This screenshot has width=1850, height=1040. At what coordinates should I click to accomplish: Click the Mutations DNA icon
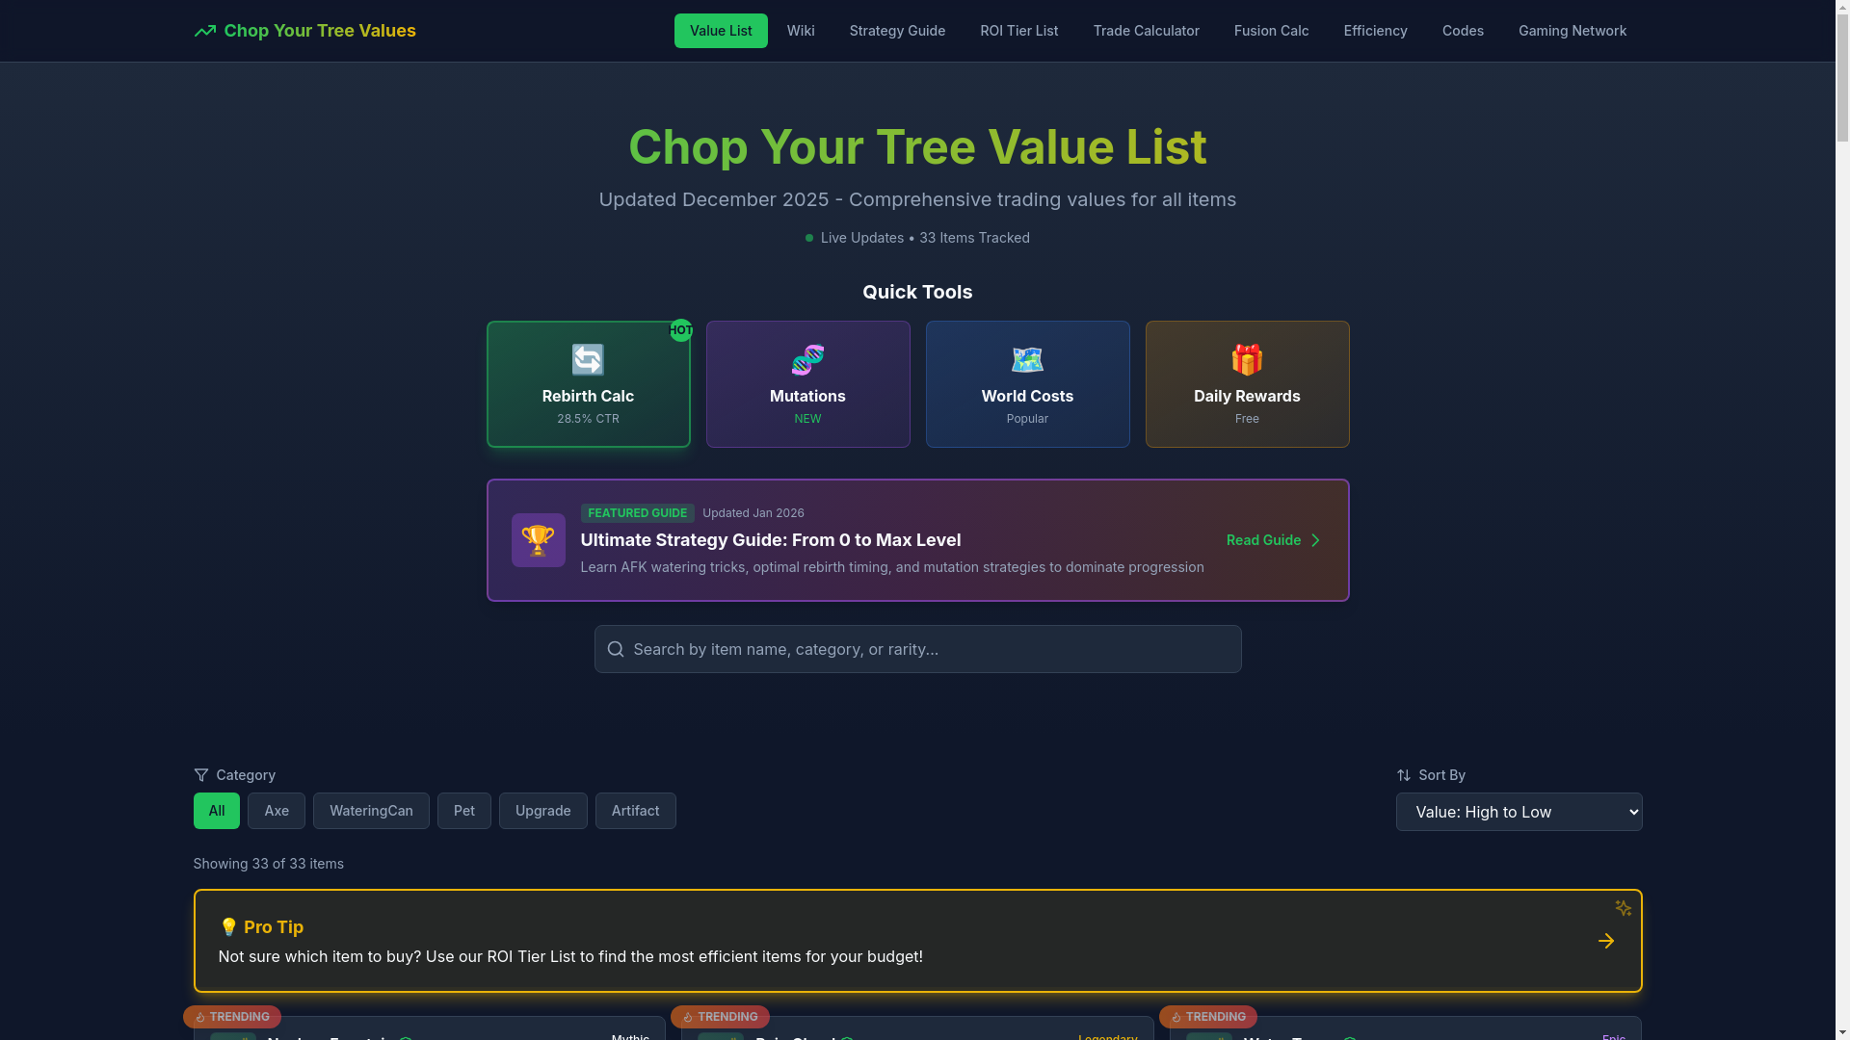click(807, 360)
